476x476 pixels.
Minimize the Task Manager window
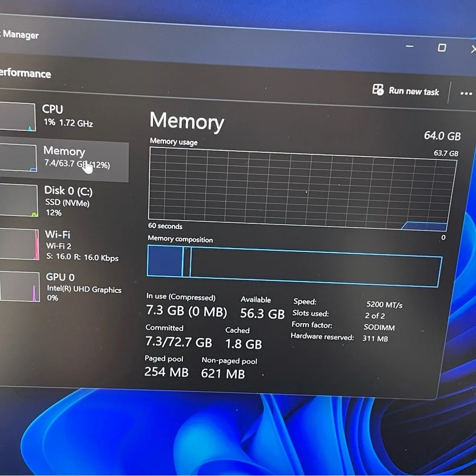(x=409, y=47)
